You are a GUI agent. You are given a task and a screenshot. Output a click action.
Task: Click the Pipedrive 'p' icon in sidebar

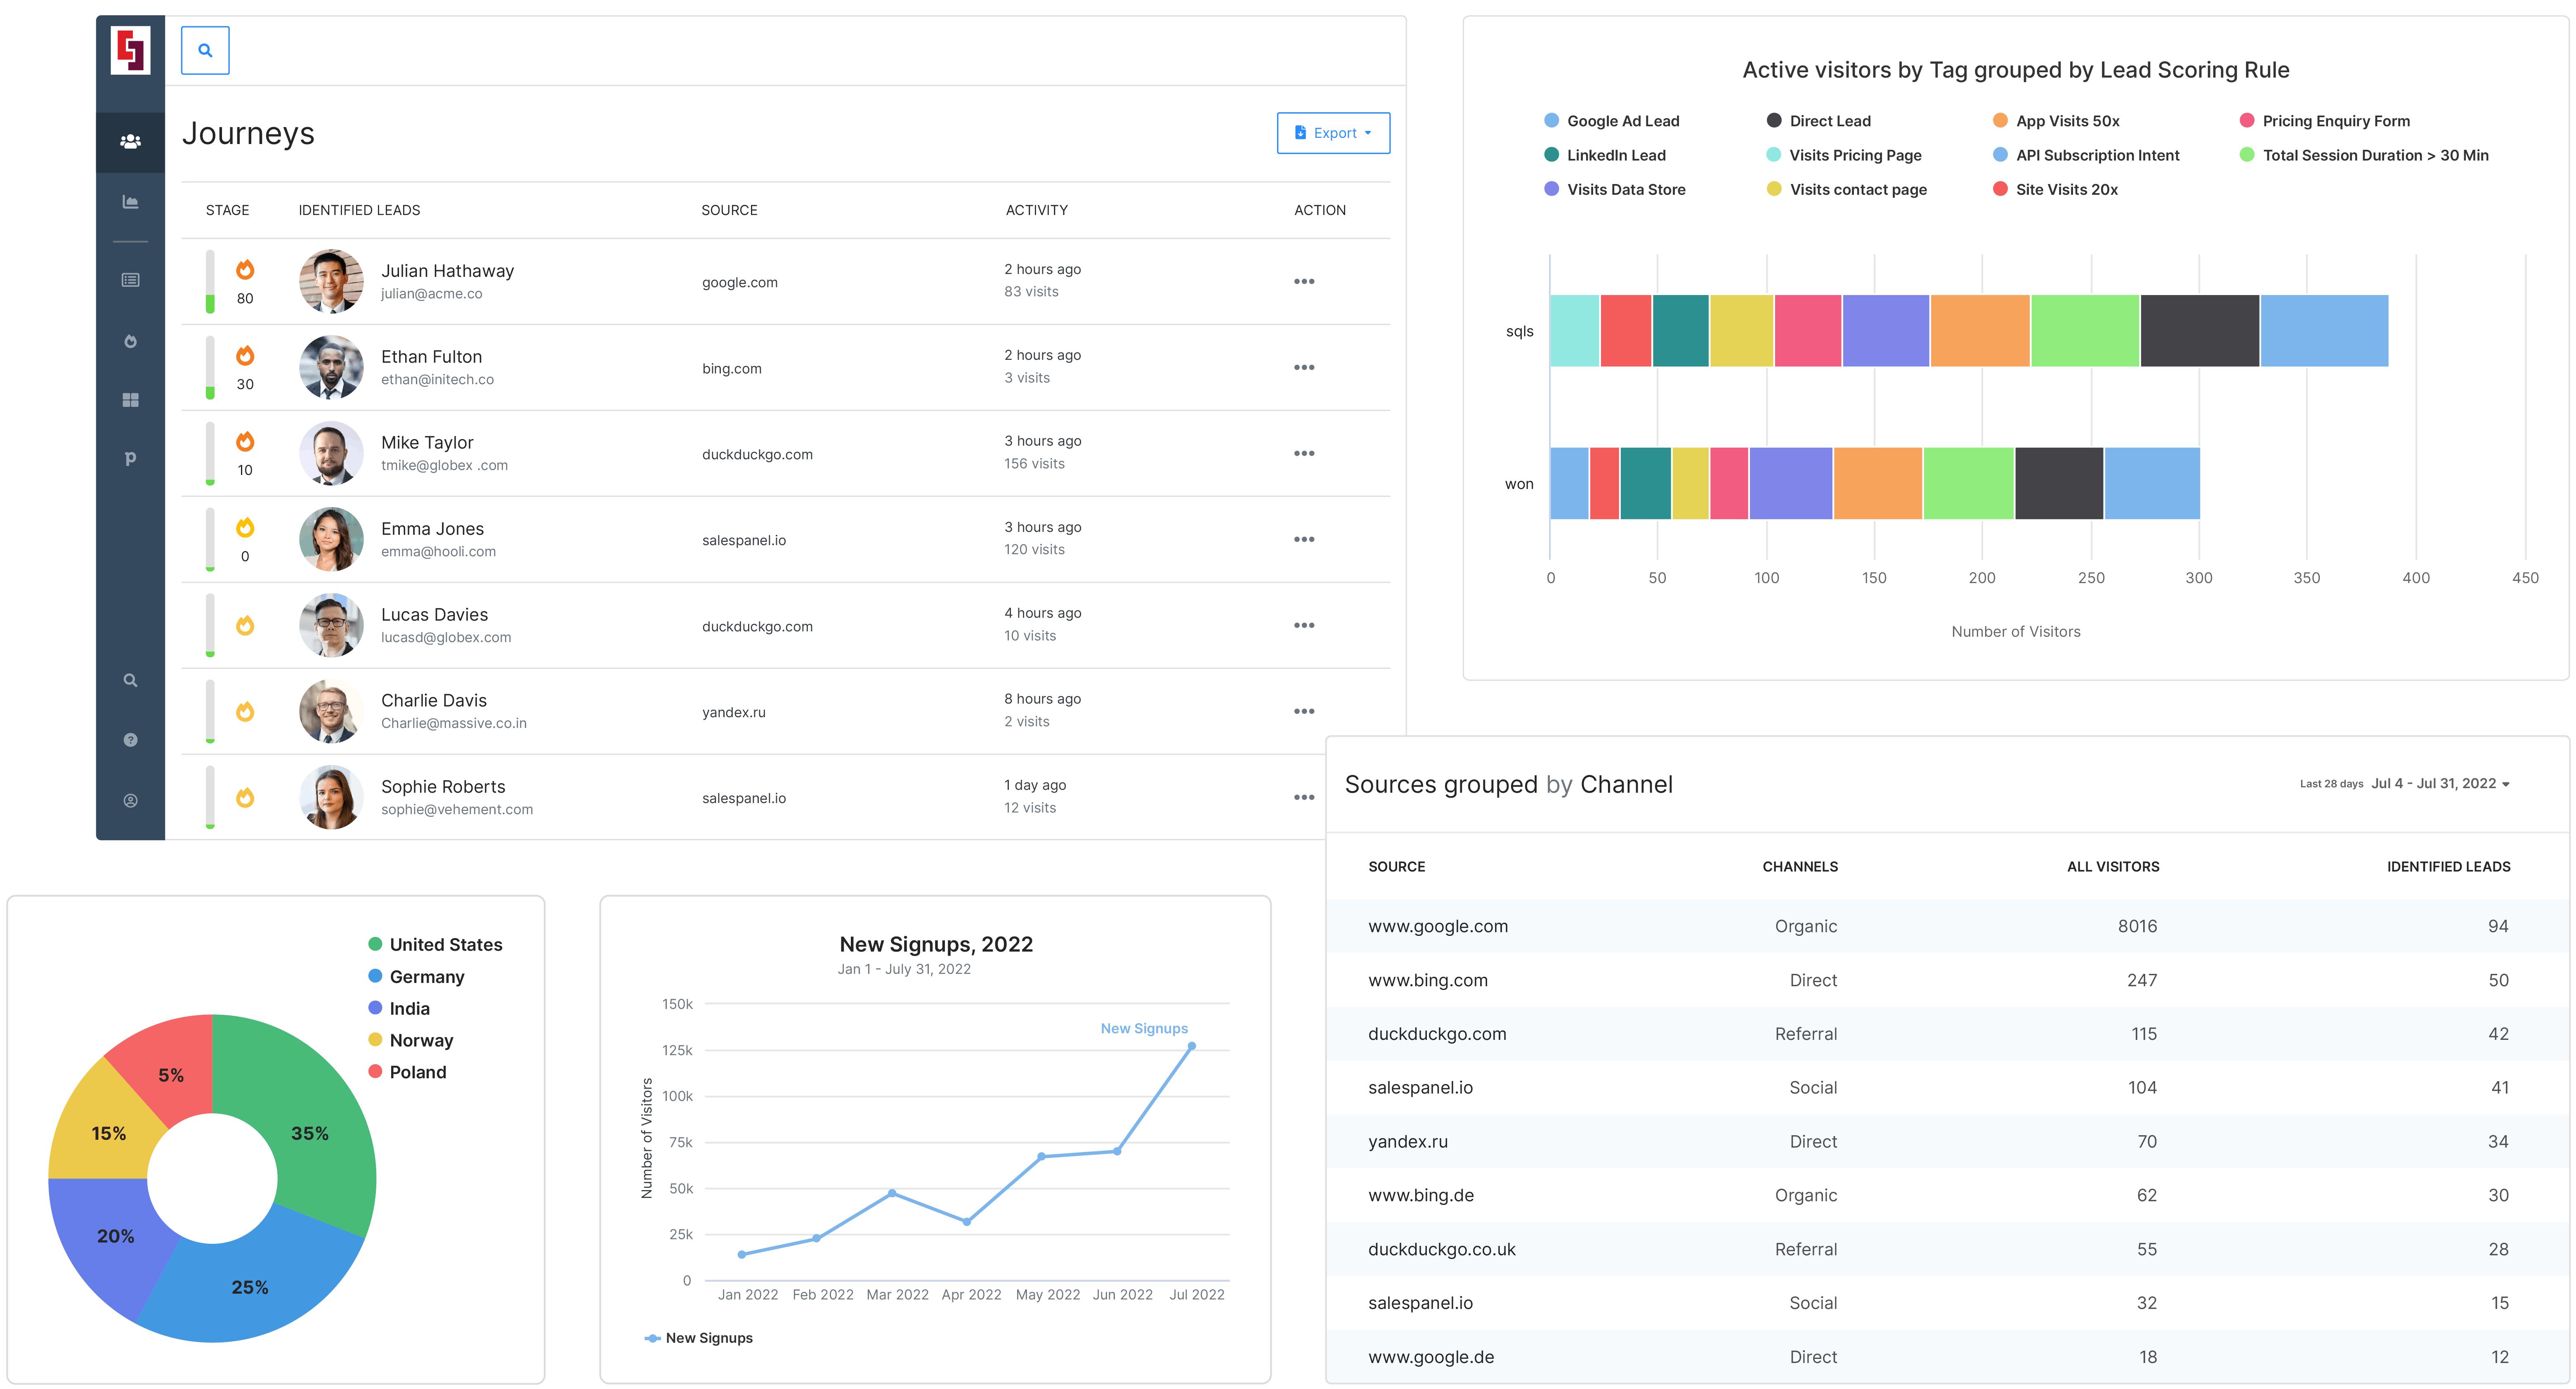click(x=130, y=459)
